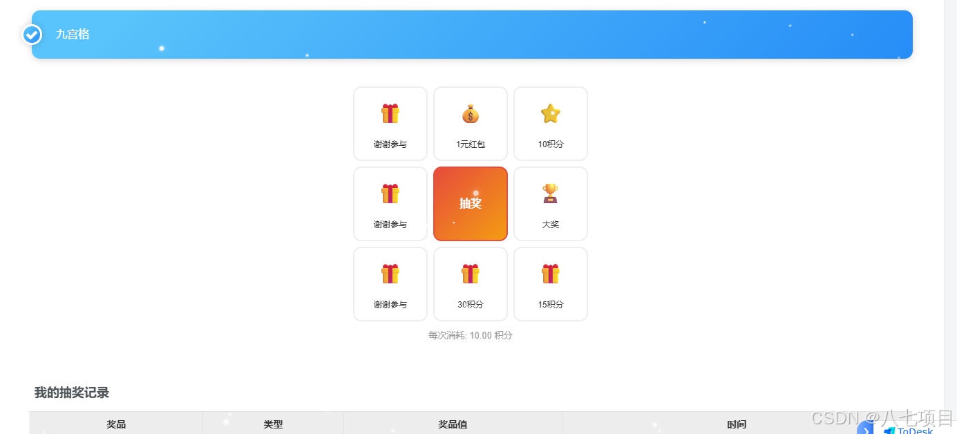
Task: Select the gift icon above 30积分
Action: pos(471,274)
